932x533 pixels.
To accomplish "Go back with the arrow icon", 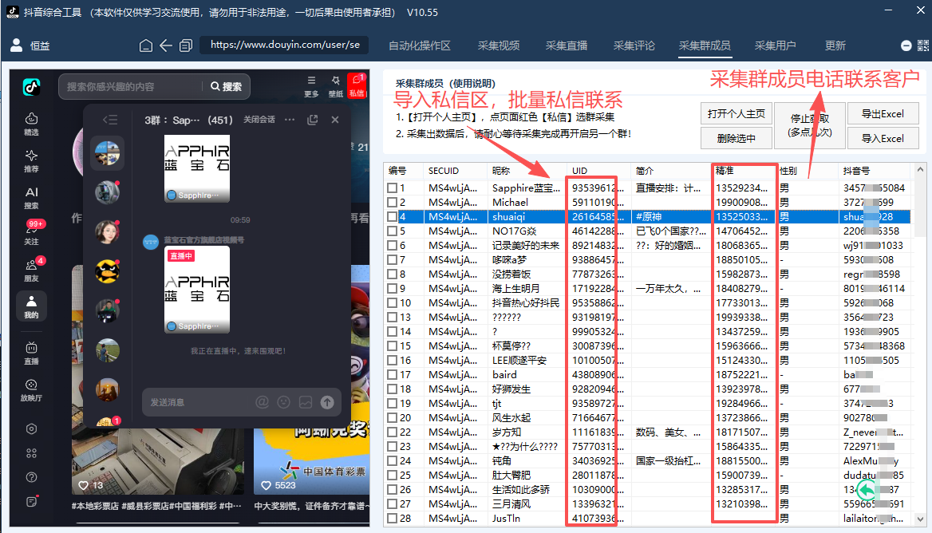I will (166, 45).
